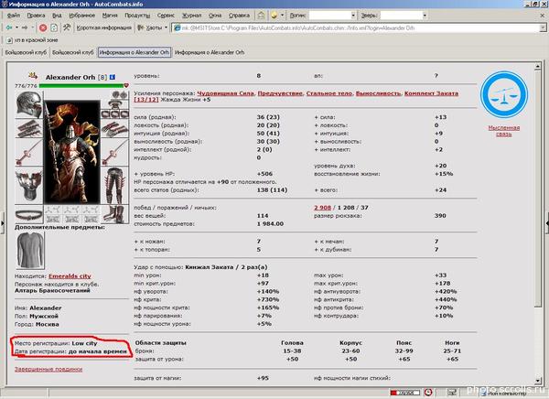Open the Журнал menu
The height and width of the screenshot is (399, 549).
(x=191, y=16)
